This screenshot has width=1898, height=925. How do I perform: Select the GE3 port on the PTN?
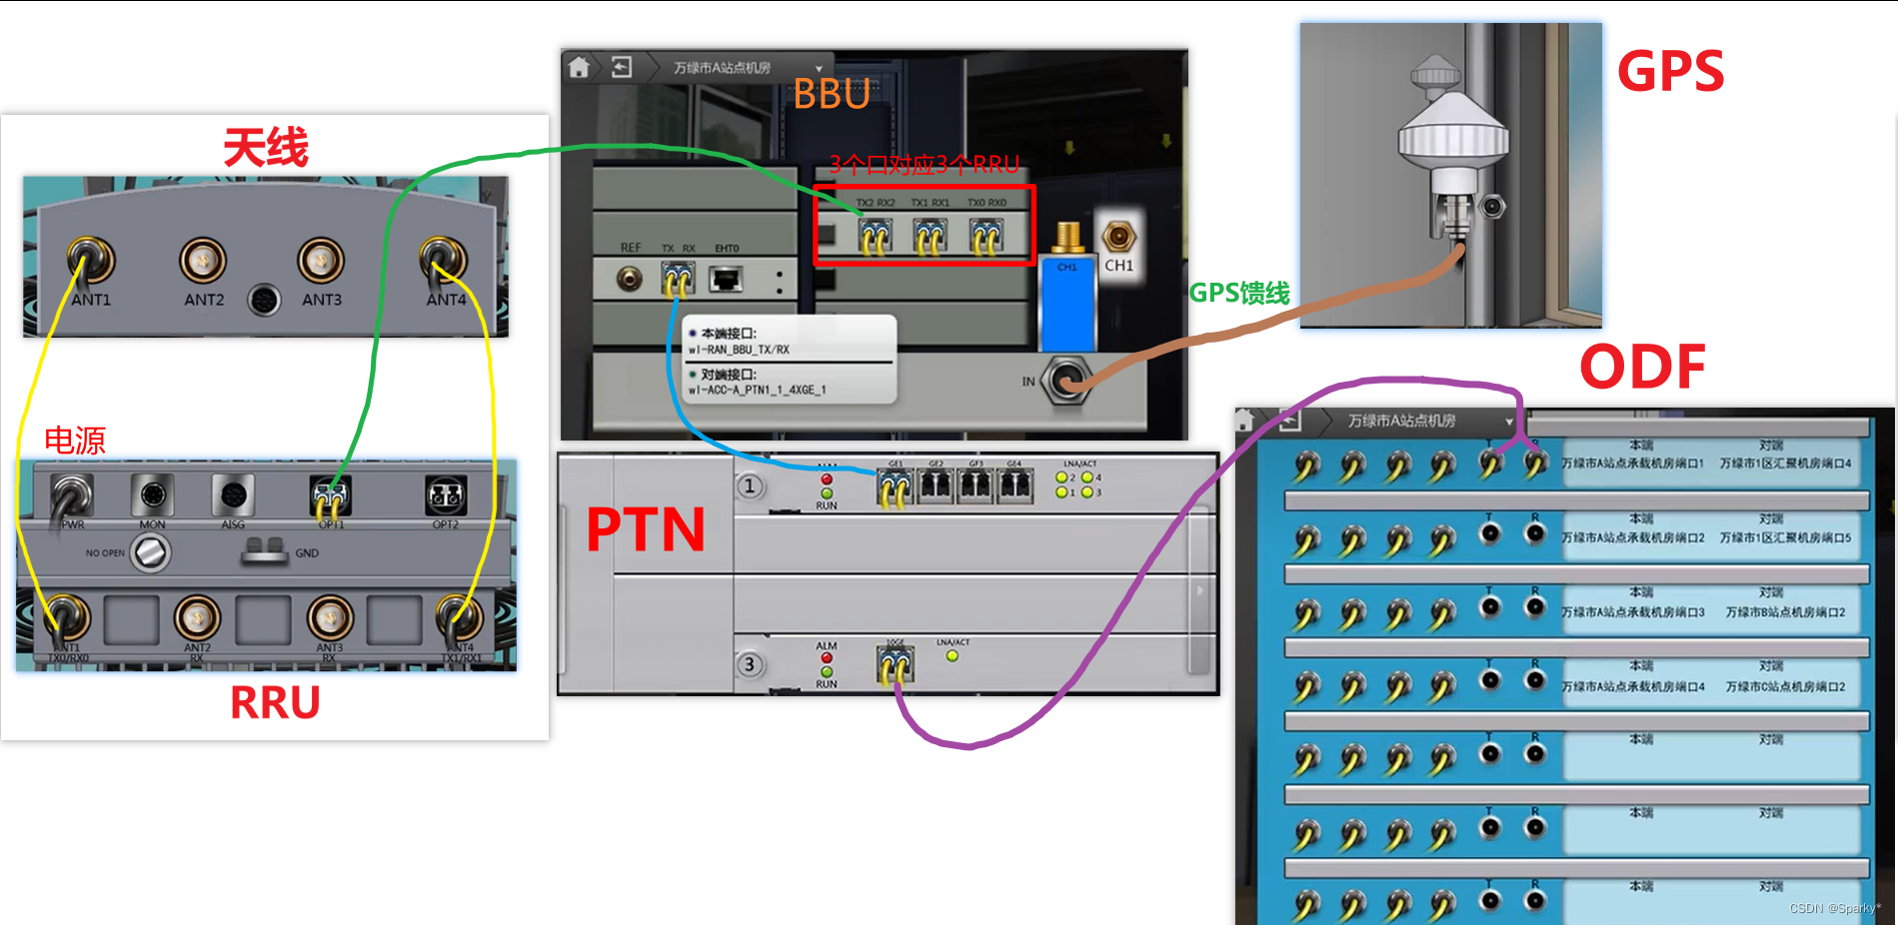click(975, 486)
